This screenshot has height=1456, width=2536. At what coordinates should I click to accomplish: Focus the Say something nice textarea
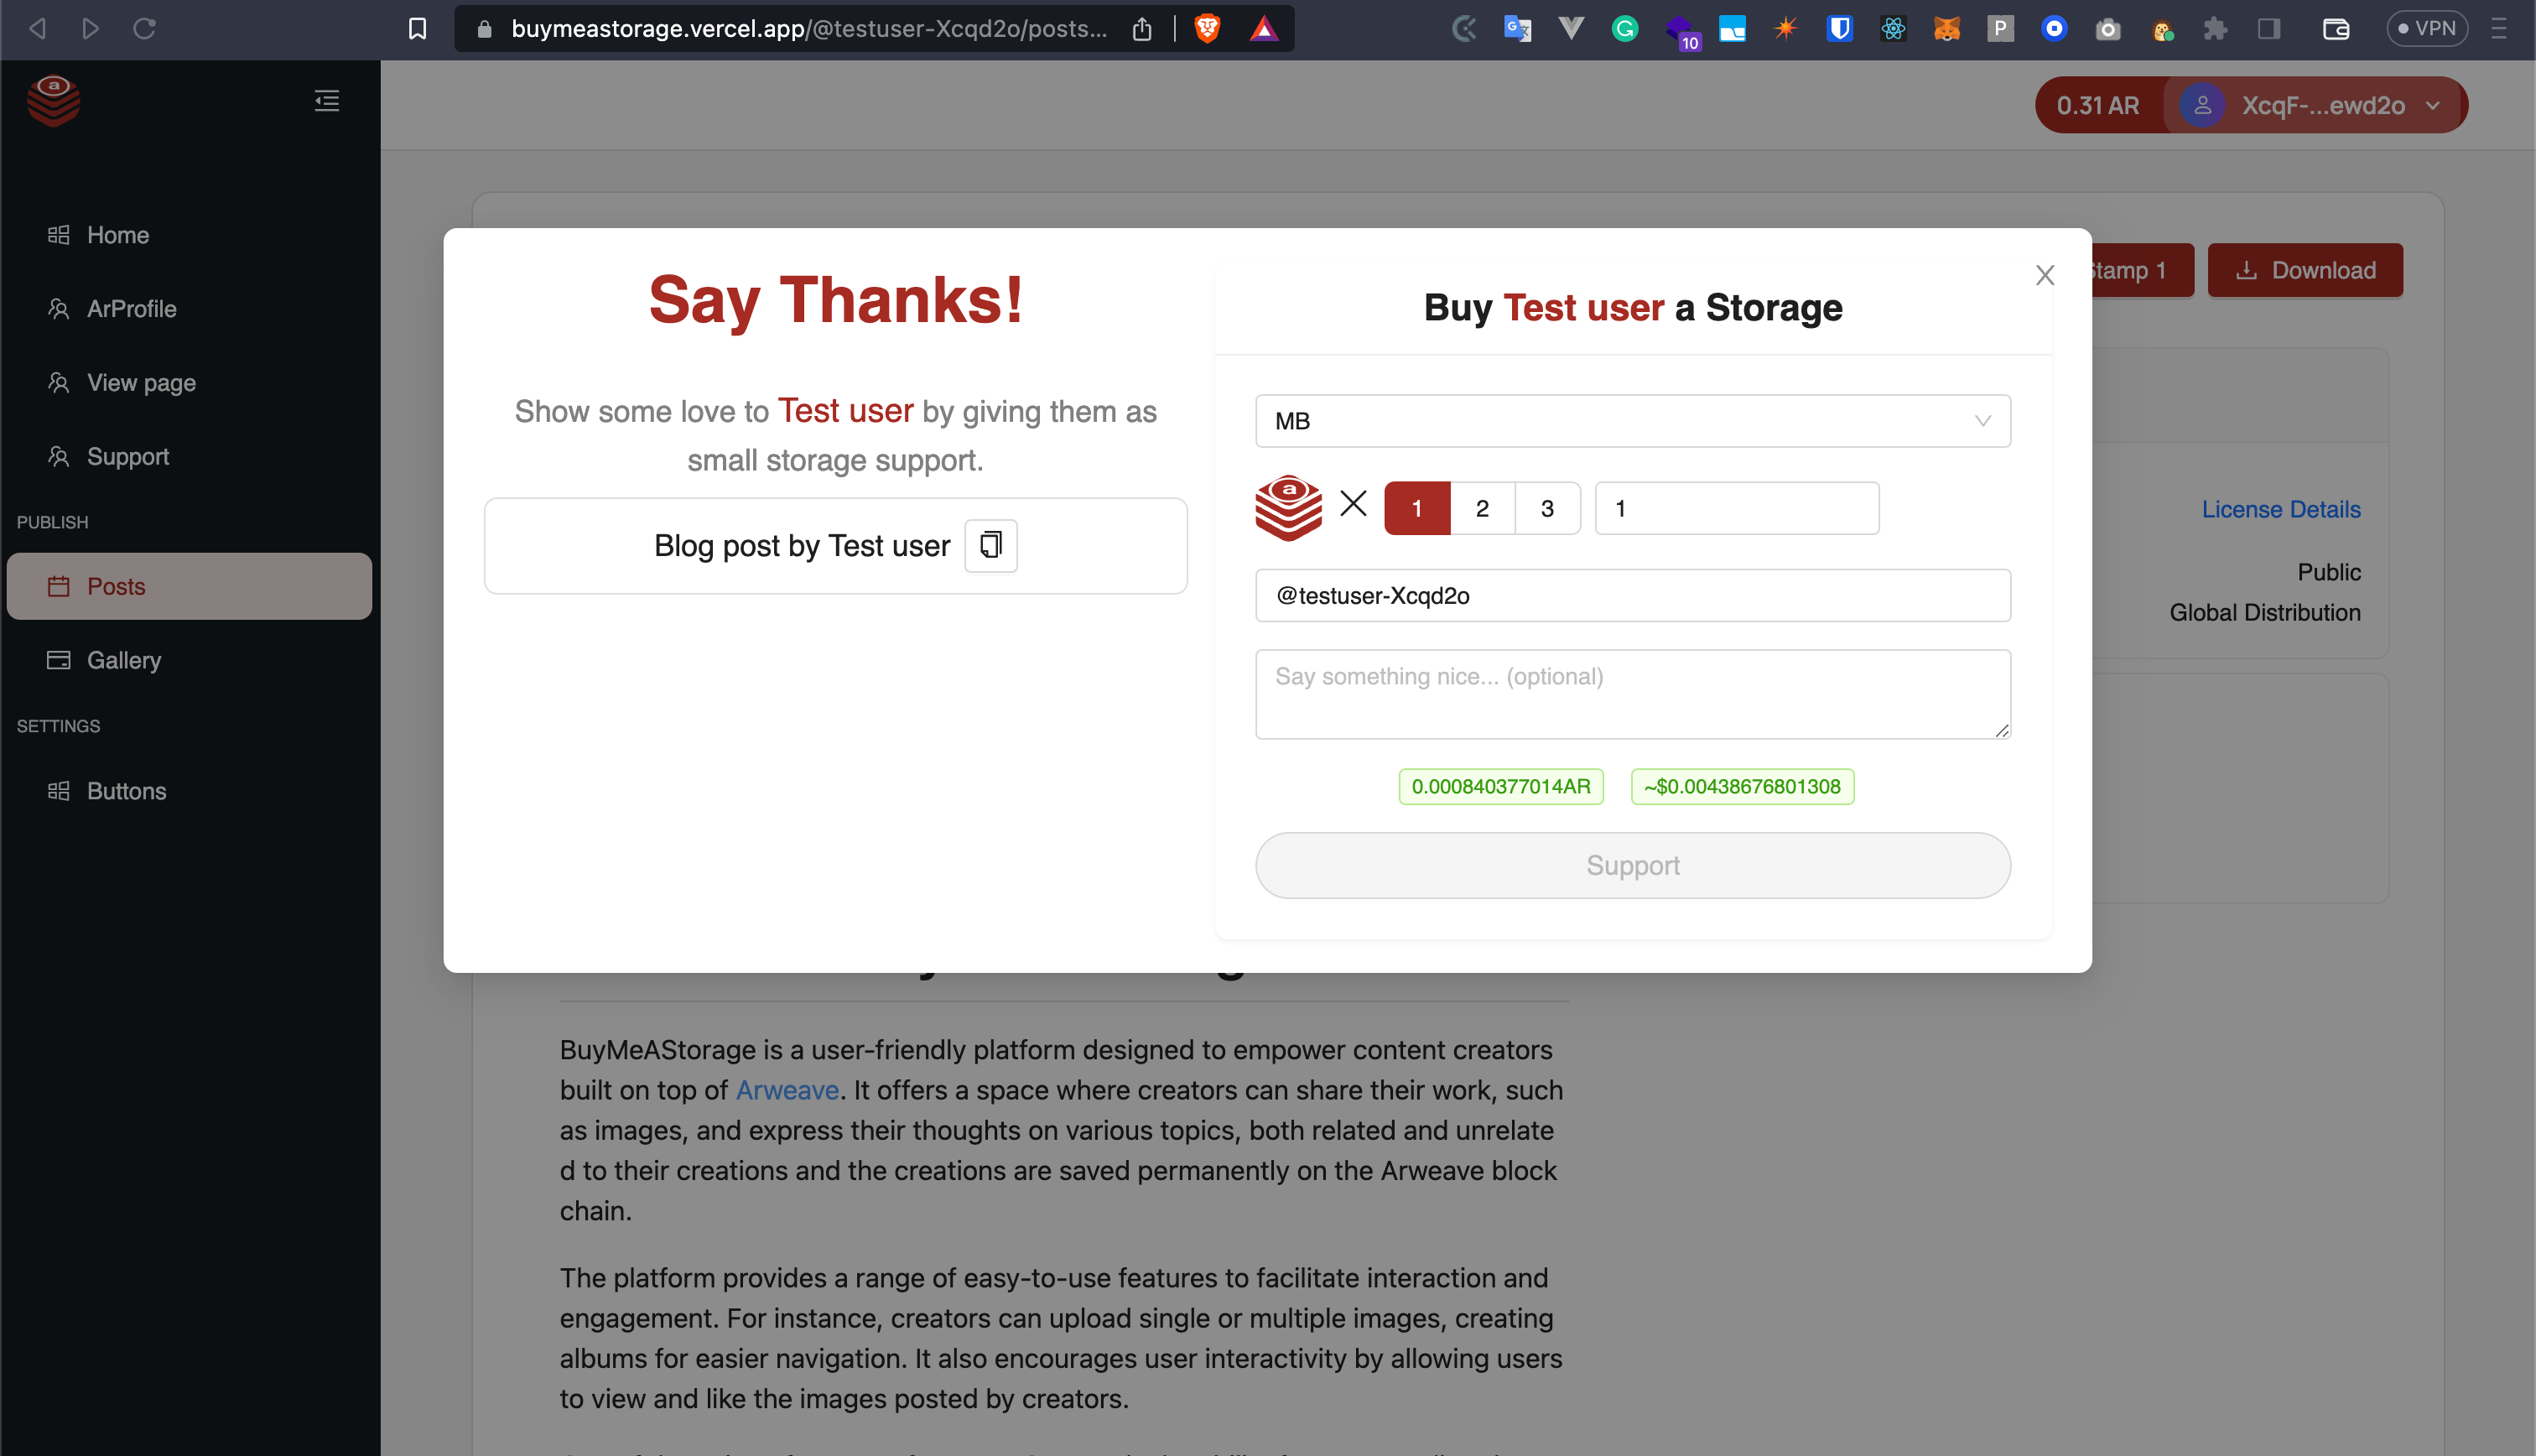pyautogui.click(x=1632, y=694)
